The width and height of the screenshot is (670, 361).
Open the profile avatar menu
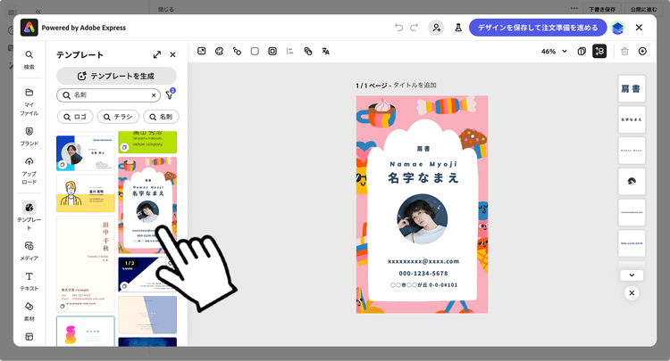point(618,28)
